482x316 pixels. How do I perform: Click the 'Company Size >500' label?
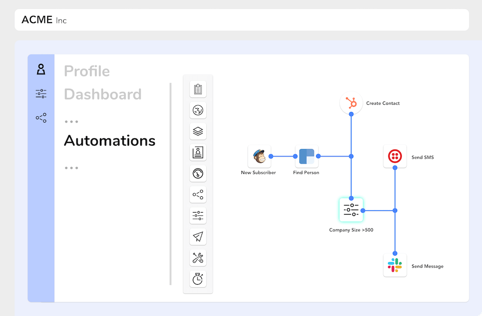click(351, 230)
